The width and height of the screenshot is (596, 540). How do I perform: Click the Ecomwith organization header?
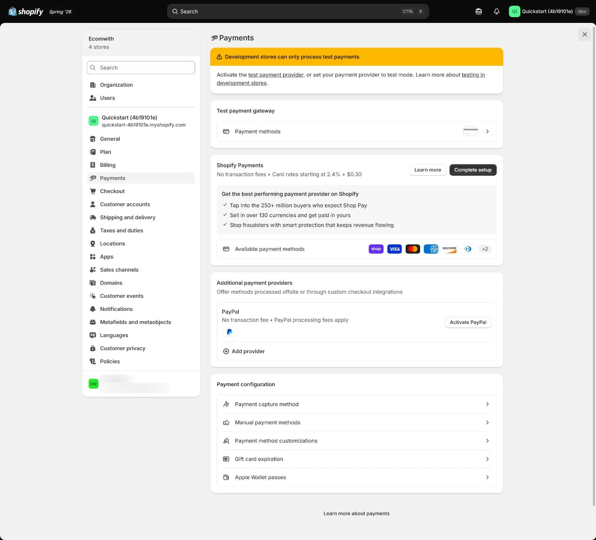(141, 43)
